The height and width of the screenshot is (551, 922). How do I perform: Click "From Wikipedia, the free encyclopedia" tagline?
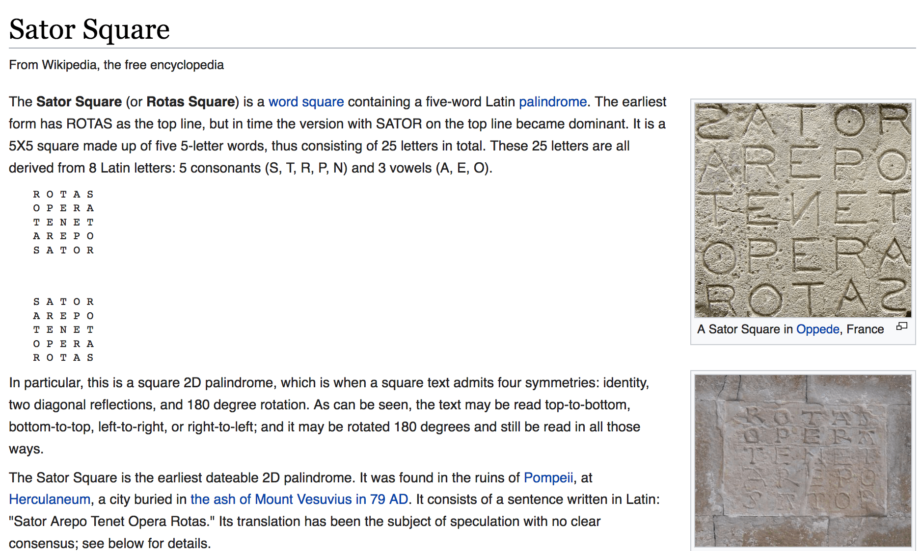point(116,65)
